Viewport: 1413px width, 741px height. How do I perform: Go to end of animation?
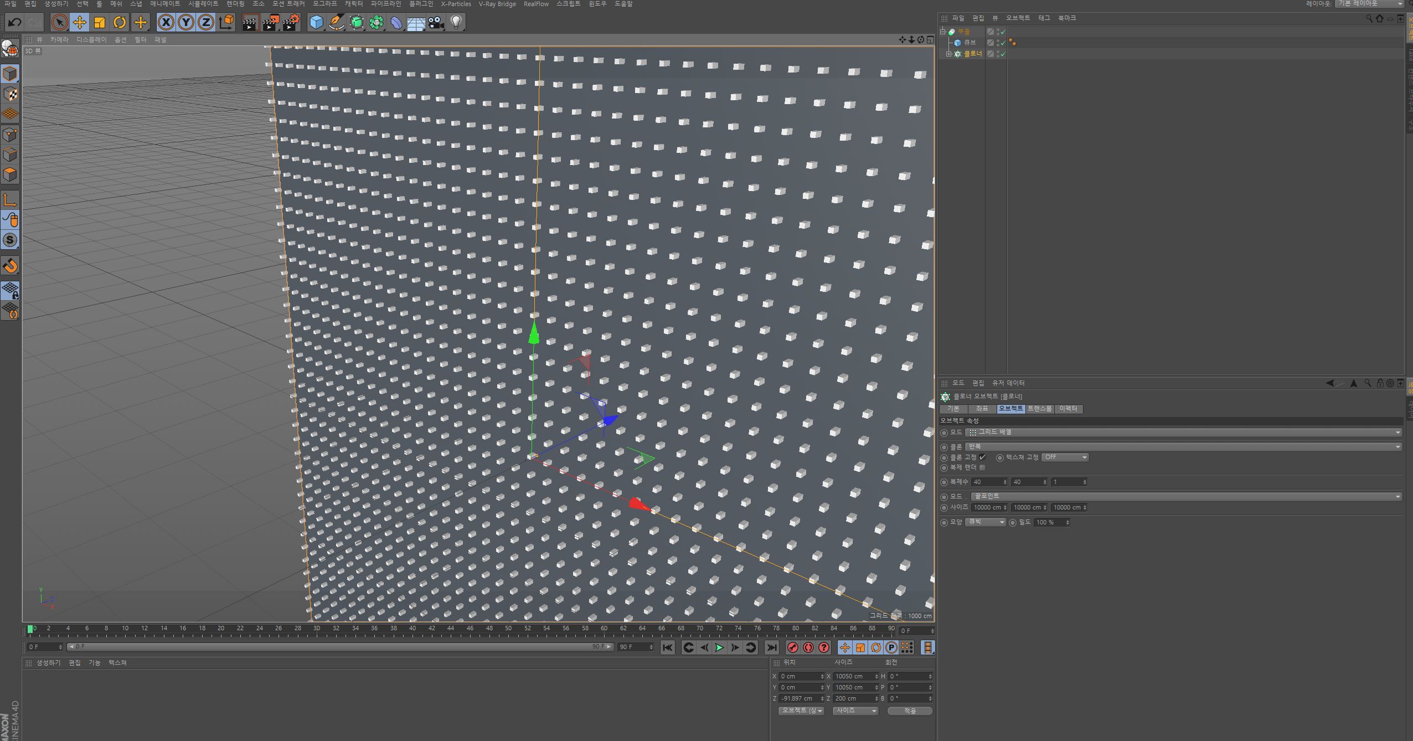tap(771, 647)
